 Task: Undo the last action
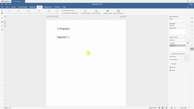pyautogui.click(x=10, y=4)
